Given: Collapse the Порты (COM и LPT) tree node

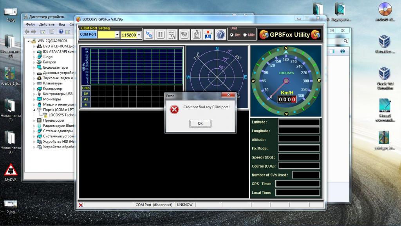Looking at the screenshot, I should click(x=34, y=110).
